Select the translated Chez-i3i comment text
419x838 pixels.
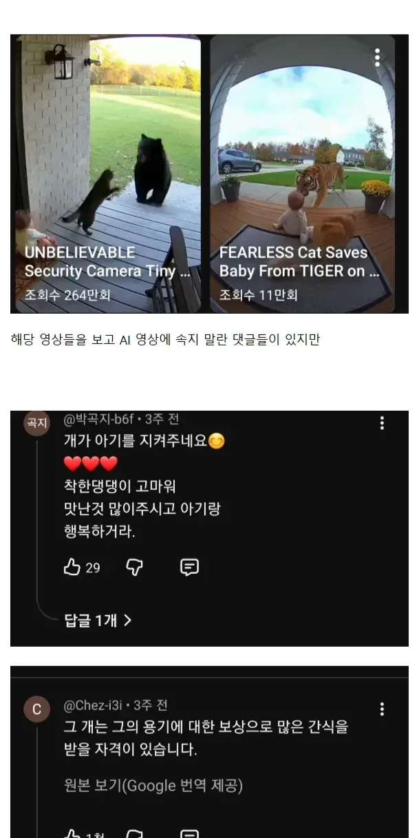tap(206, 738)
